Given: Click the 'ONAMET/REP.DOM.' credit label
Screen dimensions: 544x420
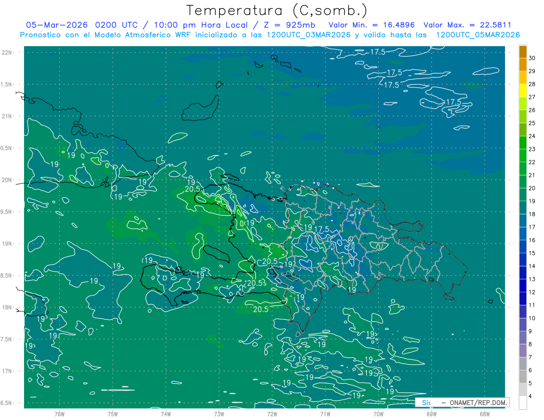Looking at the screenshot, I should pos(478,402).
